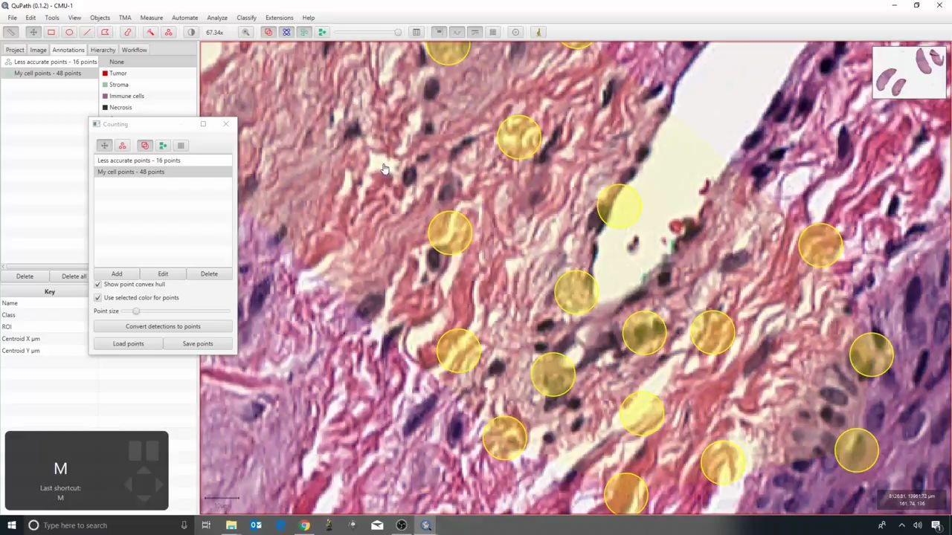Toggle show detections in Counting dialog

click(x=163, y=145)
